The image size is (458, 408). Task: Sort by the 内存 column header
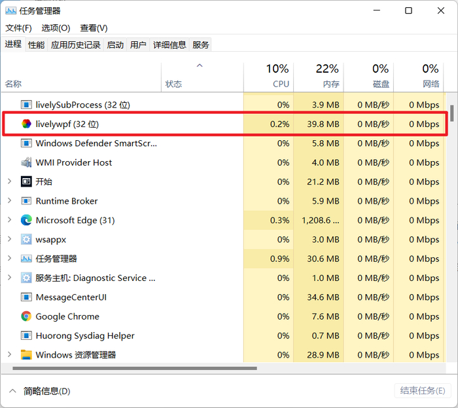[x=319, y=77]
